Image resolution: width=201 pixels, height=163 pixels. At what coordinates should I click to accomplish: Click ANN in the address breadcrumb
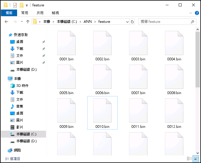(x=87, y=22)
